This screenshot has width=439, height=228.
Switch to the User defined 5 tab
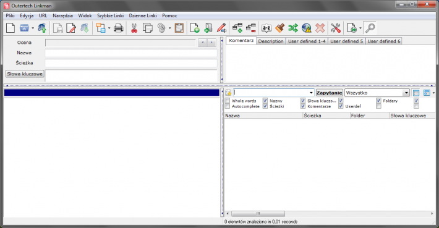point(347,41)
